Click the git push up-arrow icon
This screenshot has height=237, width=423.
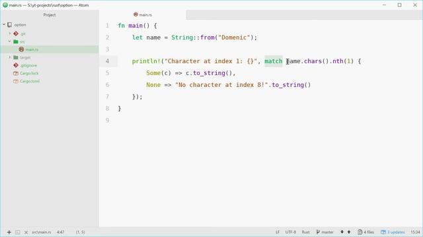tap(349, 232)
